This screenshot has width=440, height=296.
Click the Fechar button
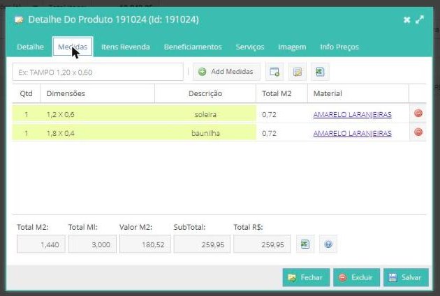click(306, 277)
